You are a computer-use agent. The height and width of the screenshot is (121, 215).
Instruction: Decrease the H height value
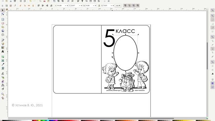point(112,6)
